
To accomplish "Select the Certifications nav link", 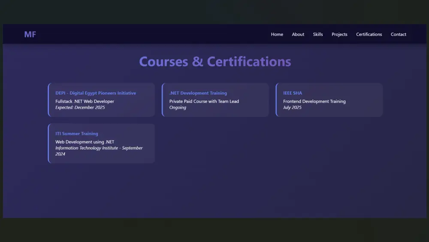I will [x=369, y=34].
